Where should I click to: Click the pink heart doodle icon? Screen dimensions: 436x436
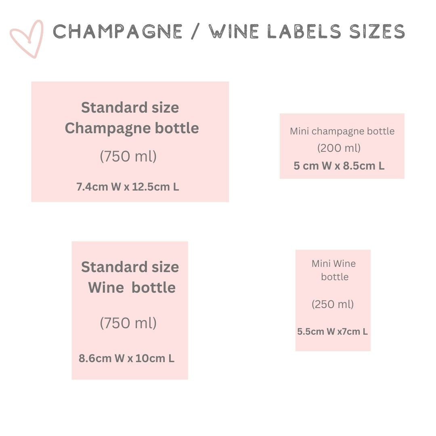[x=27, y=39]
